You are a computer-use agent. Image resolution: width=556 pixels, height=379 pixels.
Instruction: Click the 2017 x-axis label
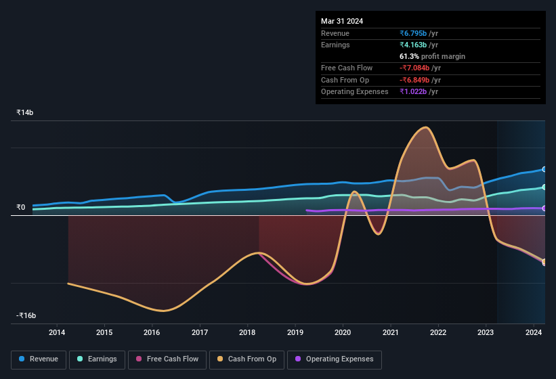tap(200, 332)
